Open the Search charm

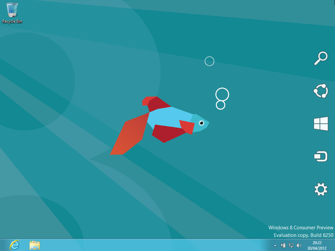point(321,58)
